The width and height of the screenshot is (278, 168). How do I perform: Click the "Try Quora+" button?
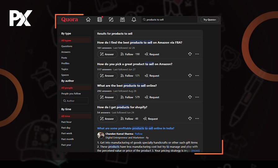210,20
